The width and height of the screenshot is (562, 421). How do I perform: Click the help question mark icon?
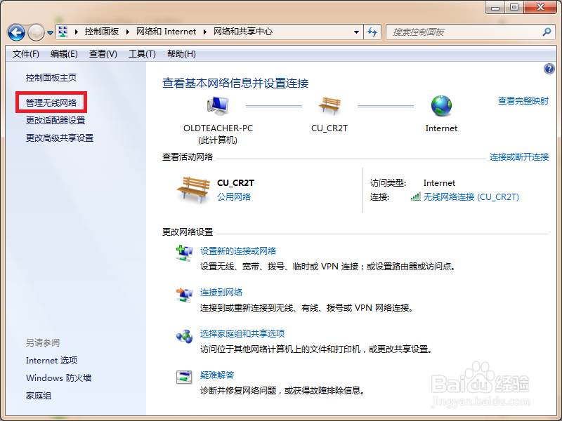click(549, 68)
